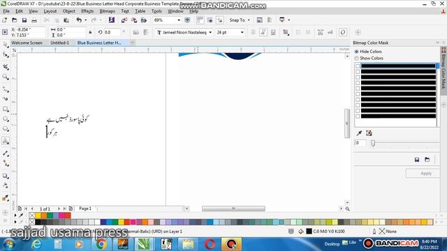Click Open Mask folder icon in docker
Viewport: 447px width, 251px height.
[x=427, y=160]
